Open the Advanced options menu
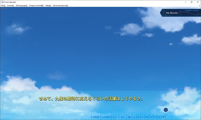201x120 pixels. point(60,6)
